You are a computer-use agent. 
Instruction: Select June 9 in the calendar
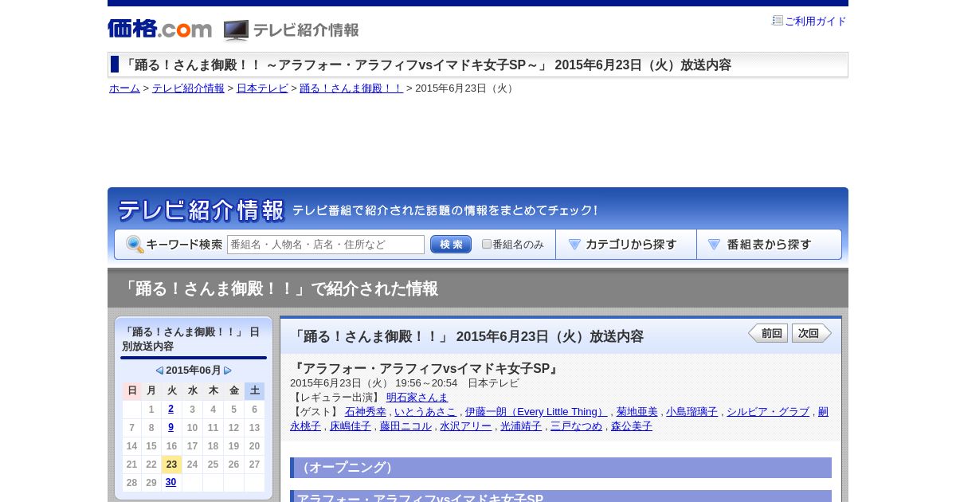point(171,428)
